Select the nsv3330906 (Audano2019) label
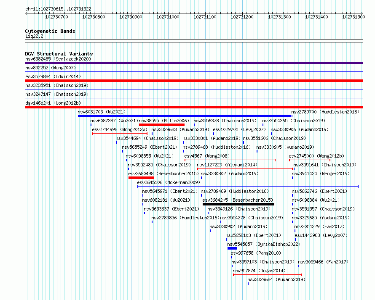This screenshot has width=375, height=300. [300, 129]
